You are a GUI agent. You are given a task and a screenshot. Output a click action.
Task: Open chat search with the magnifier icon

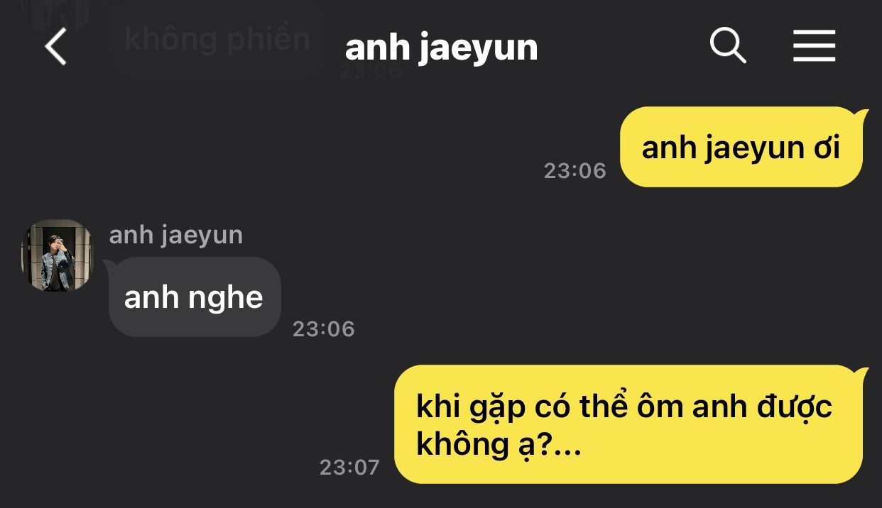pyautogui.click(x=728, y=47)
